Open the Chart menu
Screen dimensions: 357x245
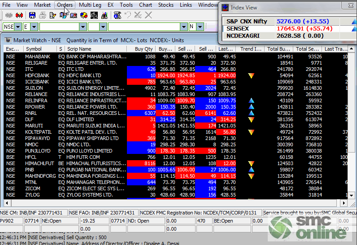145,5
